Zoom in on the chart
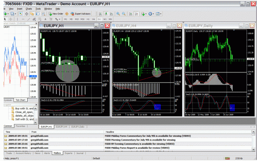 [x=118, y=14]
